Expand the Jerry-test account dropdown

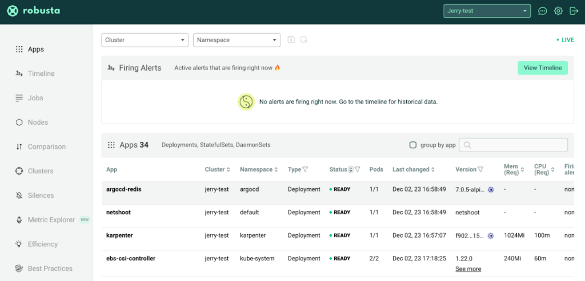(x=487, y=11)
